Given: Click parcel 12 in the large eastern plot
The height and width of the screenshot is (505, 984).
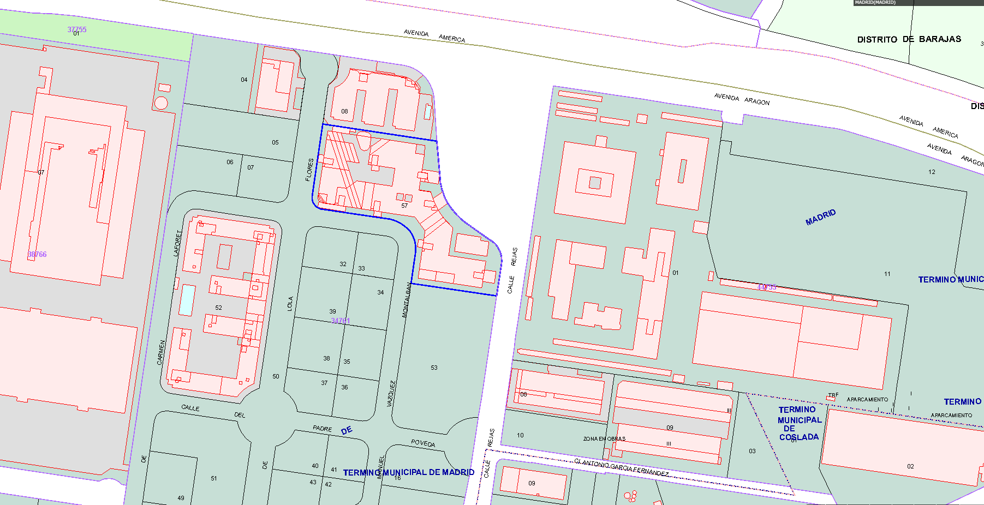Looking at the screenshot, I should [x=932, y=172].
